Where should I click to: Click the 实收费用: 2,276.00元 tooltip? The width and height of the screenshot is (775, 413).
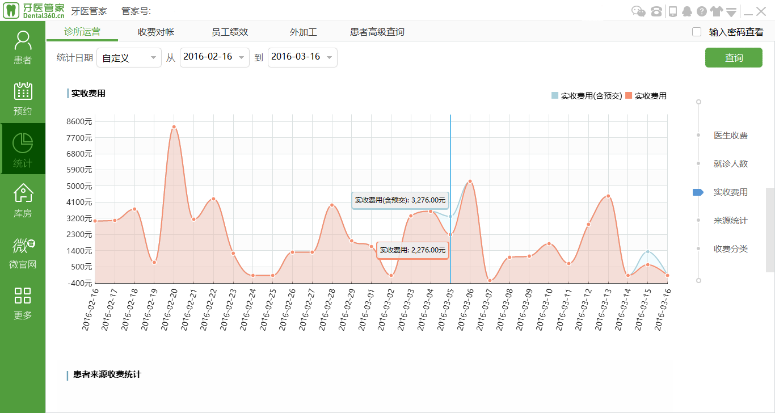coord(412,250)
